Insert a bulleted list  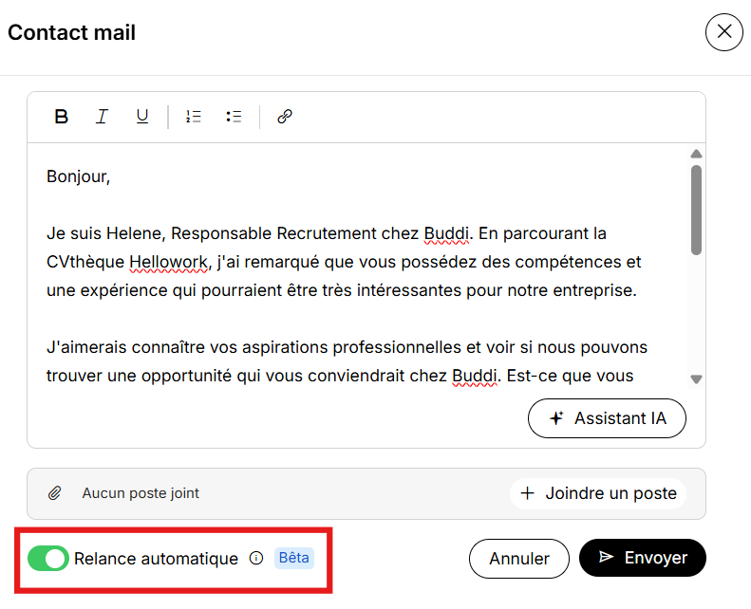pyautogui.click(x=234, y=117)
